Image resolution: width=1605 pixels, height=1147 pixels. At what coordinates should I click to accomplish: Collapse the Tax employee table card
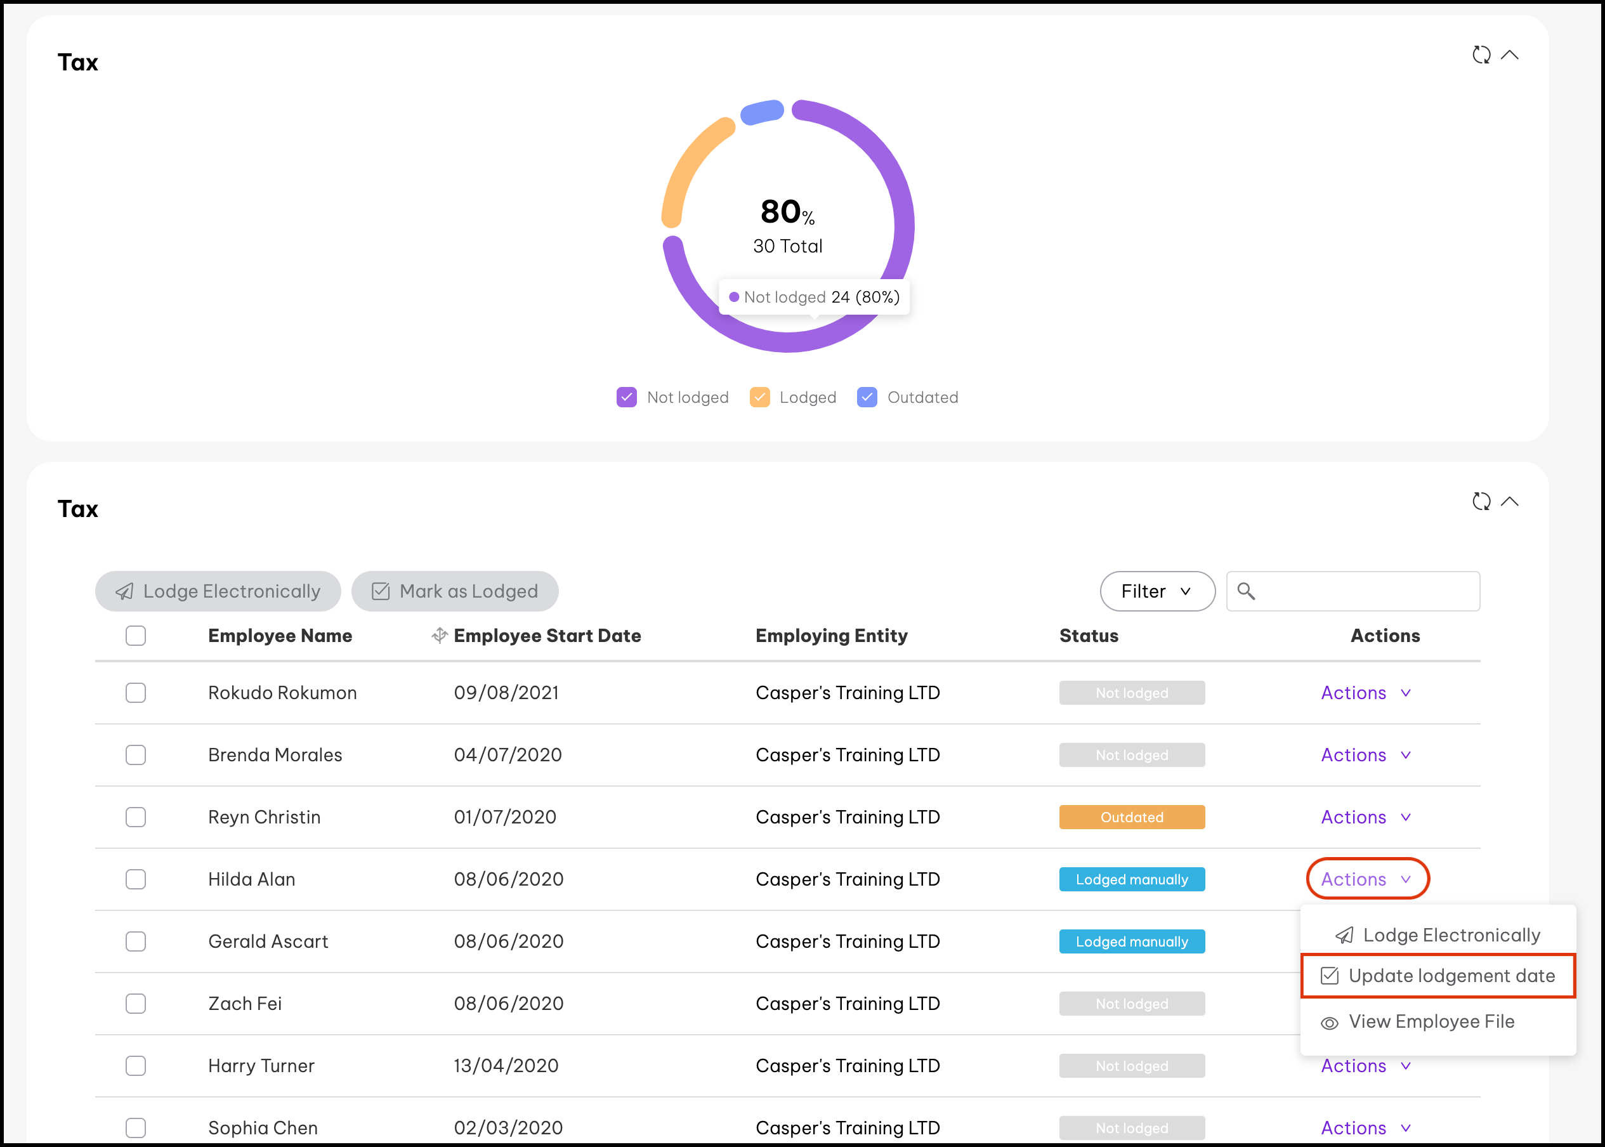click(1509, 501)
